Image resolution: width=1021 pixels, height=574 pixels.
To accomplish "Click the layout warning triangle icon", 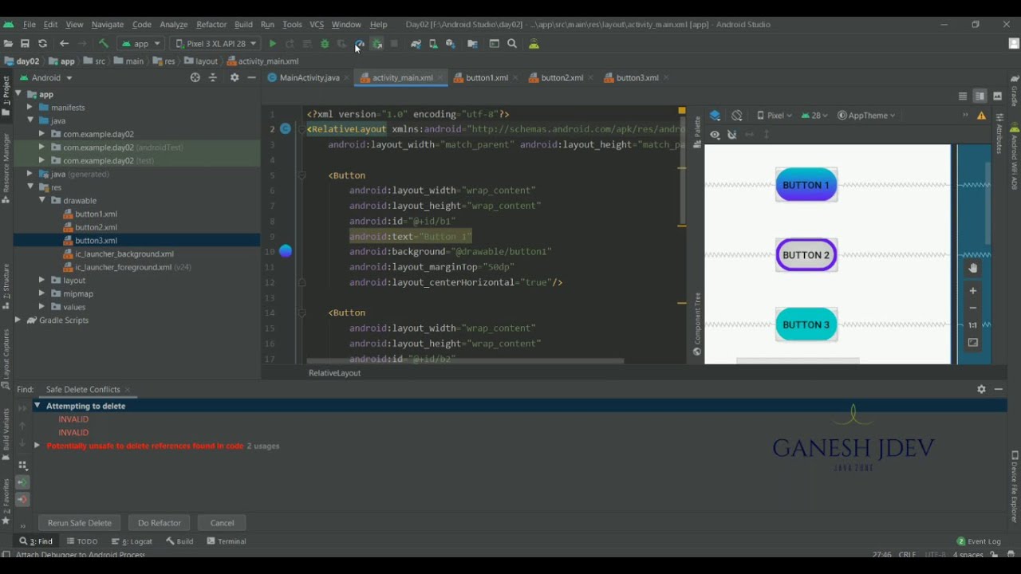I will coord(982,116).
